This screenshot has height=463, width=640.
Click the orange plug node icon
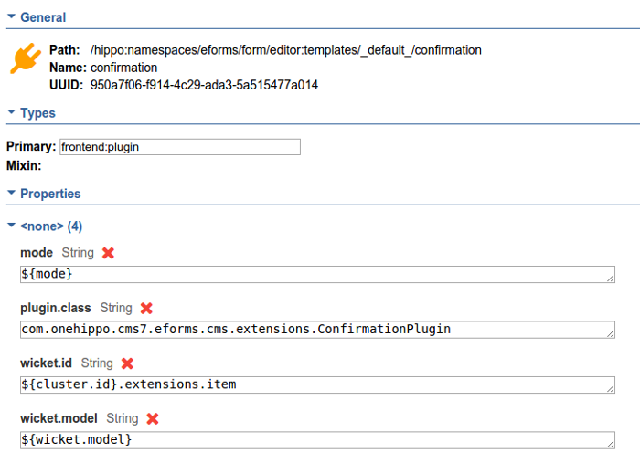(26, 58)
